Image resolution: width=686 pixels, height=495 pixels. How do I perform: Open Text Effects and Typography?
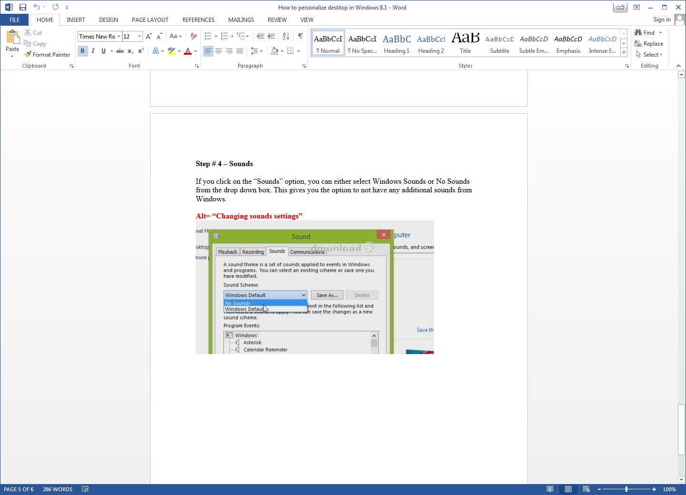point(156,51)
